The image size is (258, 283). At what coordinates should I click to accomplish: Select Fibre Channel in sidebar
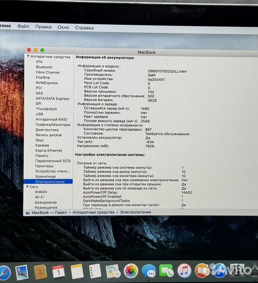[48, 72]
